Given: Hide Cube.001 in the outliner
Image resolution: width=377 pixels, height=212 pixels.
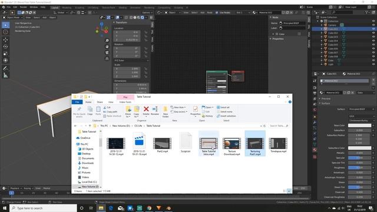Looking at the screenshot, I should click(x=373, y=29).
